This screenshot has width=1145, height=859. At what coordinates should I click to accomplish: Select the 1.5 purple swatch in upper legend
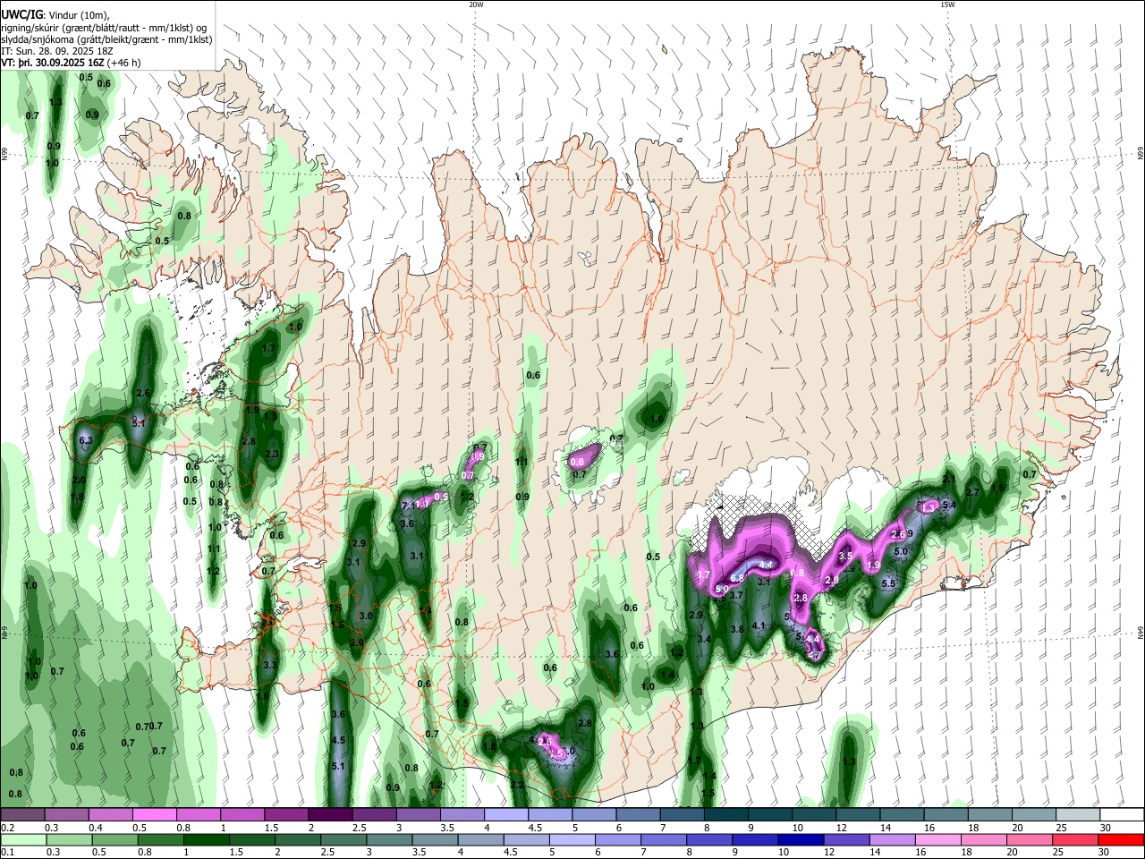click(285, 814)
